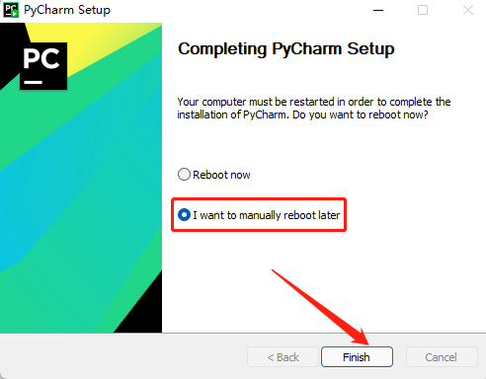Image resolution: width=486 pixels, height=379 pixels.
Task: Select the manually reboot later radio circle
Action: (184, 215)
